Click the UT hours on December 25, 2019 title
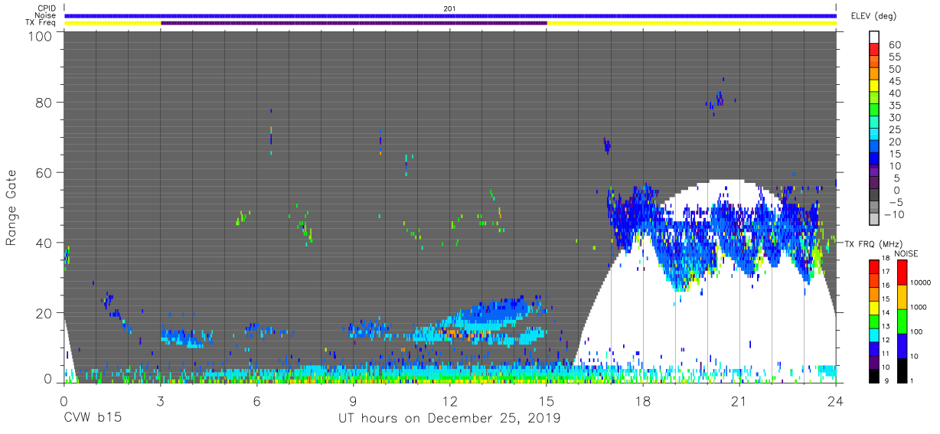940x434 pixels. [450, 419]
